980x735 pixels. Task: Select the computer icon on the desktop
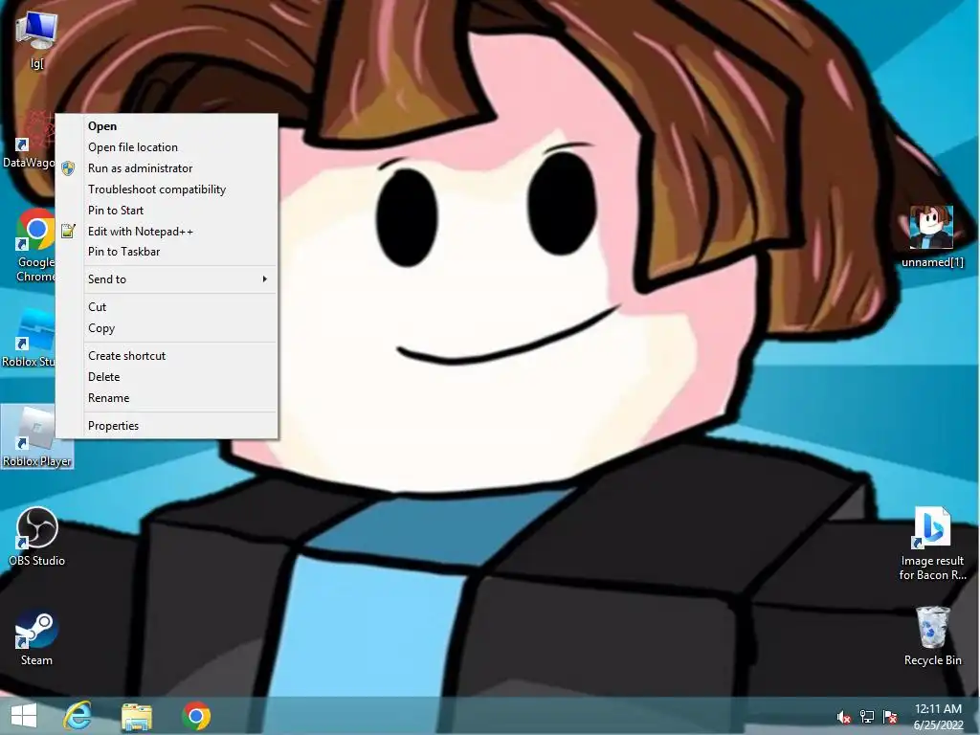36,37
